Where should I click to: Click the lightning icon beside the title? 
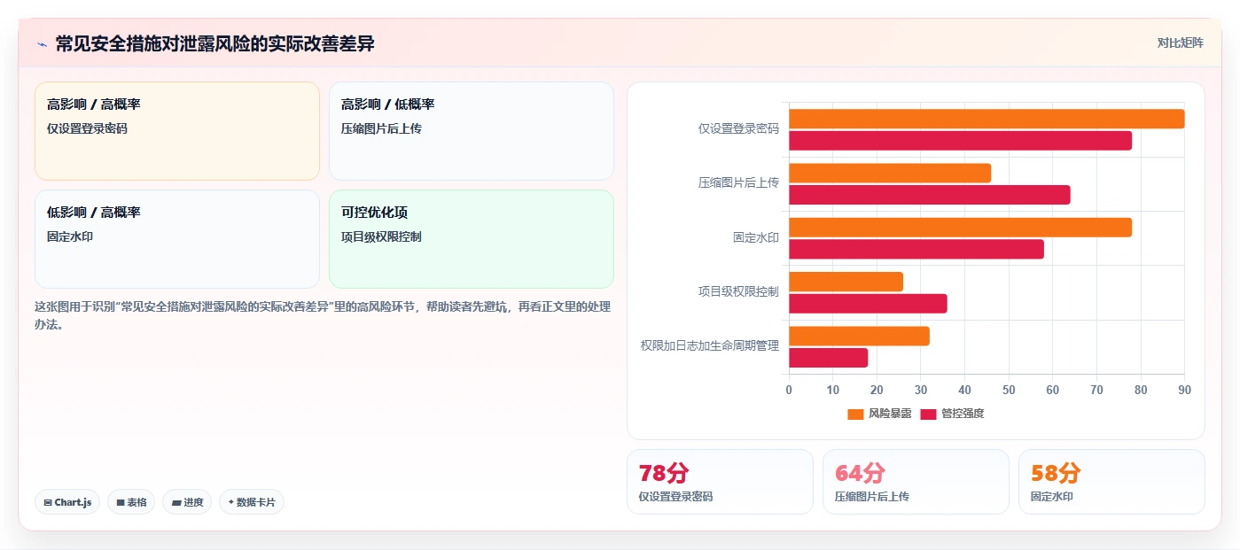42,44
